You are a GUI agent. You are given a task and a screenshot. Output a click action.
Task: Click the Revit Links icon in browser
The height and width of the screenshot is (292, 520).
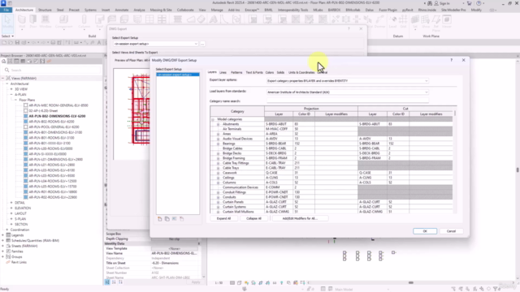tap(8, 262)
